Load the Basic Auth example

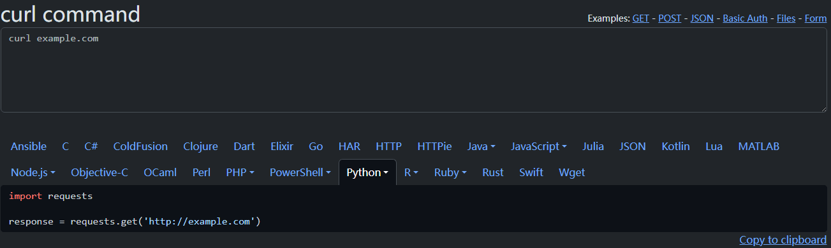[x=745, y=18]
